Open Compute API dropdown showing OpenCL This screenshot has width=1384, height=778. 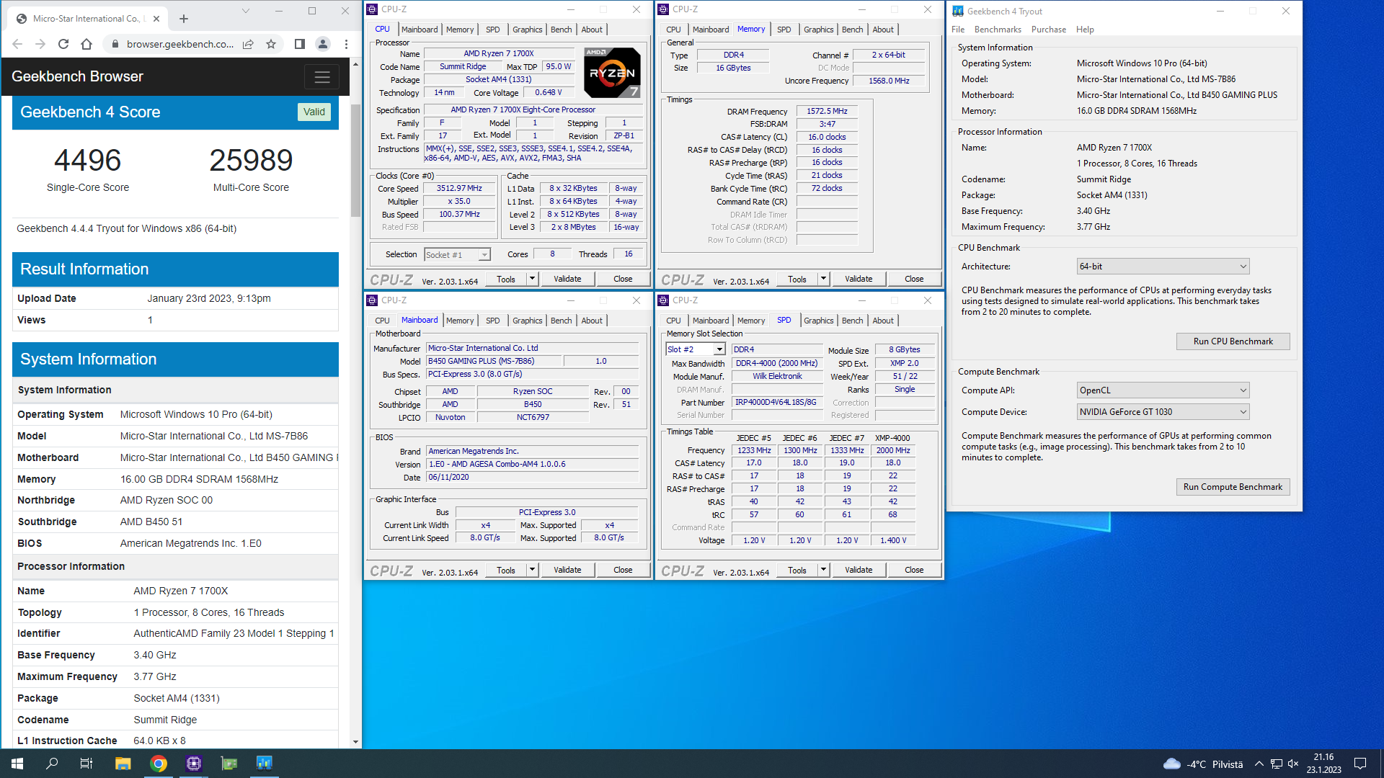click(x=1163, y=390)
